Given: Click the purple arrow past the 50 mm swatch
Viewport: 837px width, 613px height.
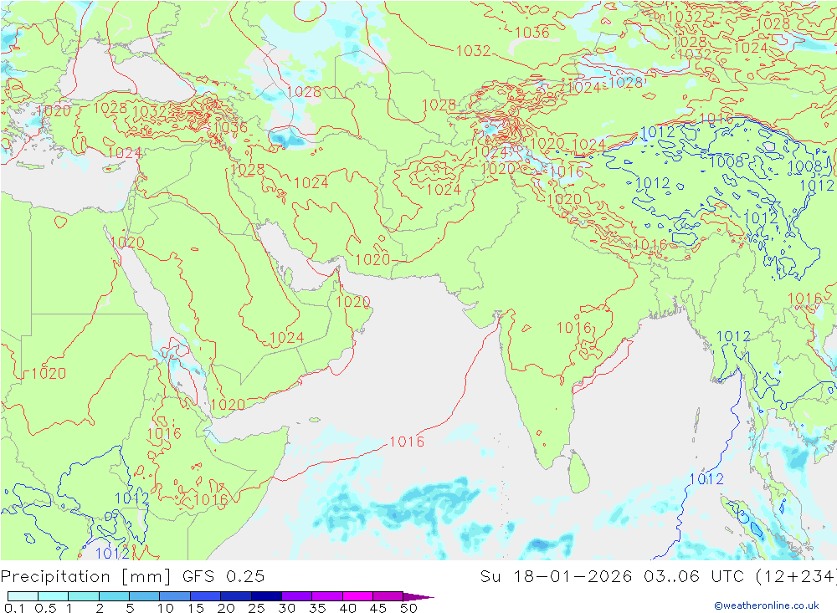Looking at the screenshot, I should 419,596.
